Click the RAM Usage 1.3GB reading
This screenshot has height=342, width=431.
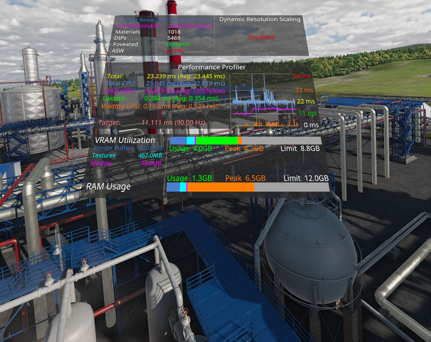pos(190,178)
